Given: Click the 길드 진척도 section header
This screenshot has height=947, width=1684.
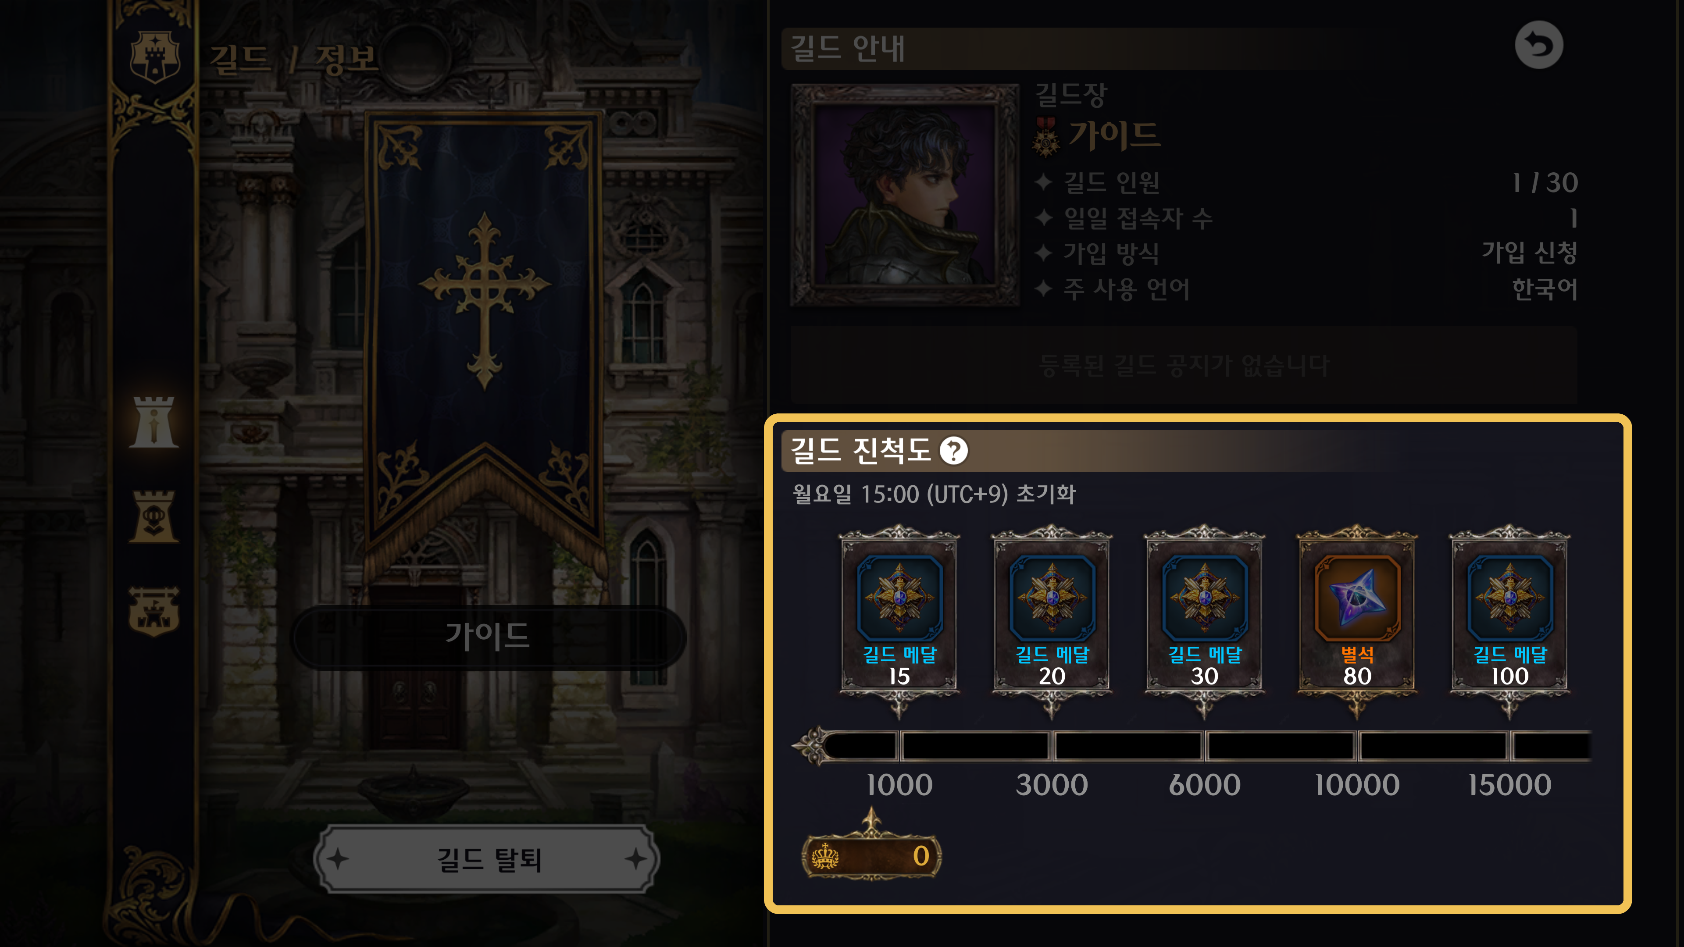Looking at the screenshot, I should (860, 450).
